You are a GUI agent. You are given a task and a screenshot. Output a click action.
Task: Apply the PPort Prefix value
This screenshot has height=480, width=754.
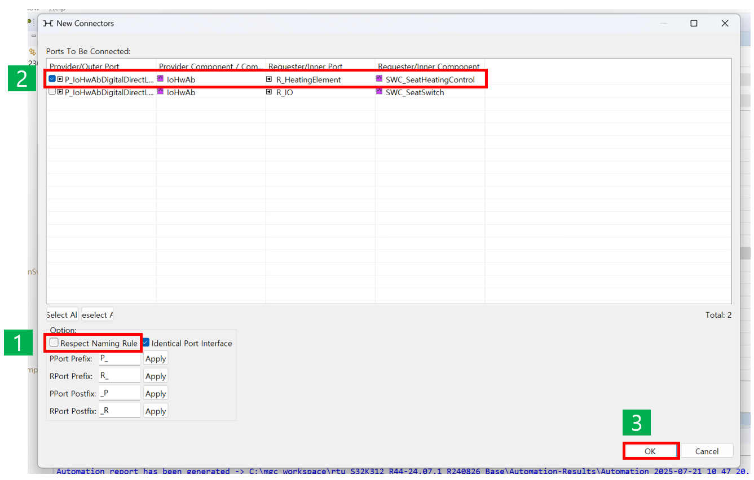[155, 359]
